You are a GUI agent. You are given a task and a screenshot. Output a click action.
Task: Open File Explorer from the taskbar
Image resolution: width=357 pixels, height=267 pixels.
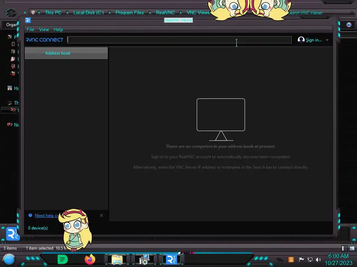pyautogui.click(x=117, y=260)
